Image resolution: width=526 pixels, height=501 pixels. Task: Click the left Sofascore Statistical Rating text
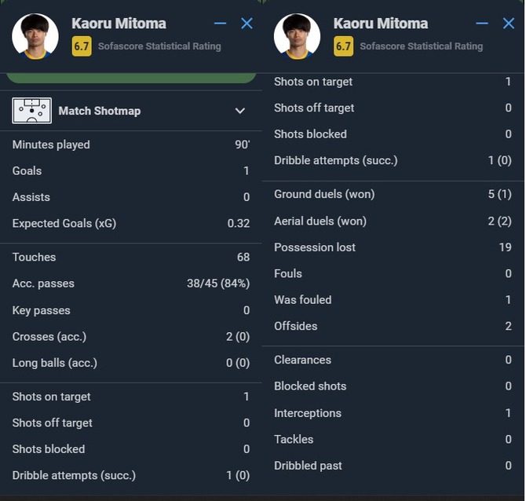[x=159, y=46]
